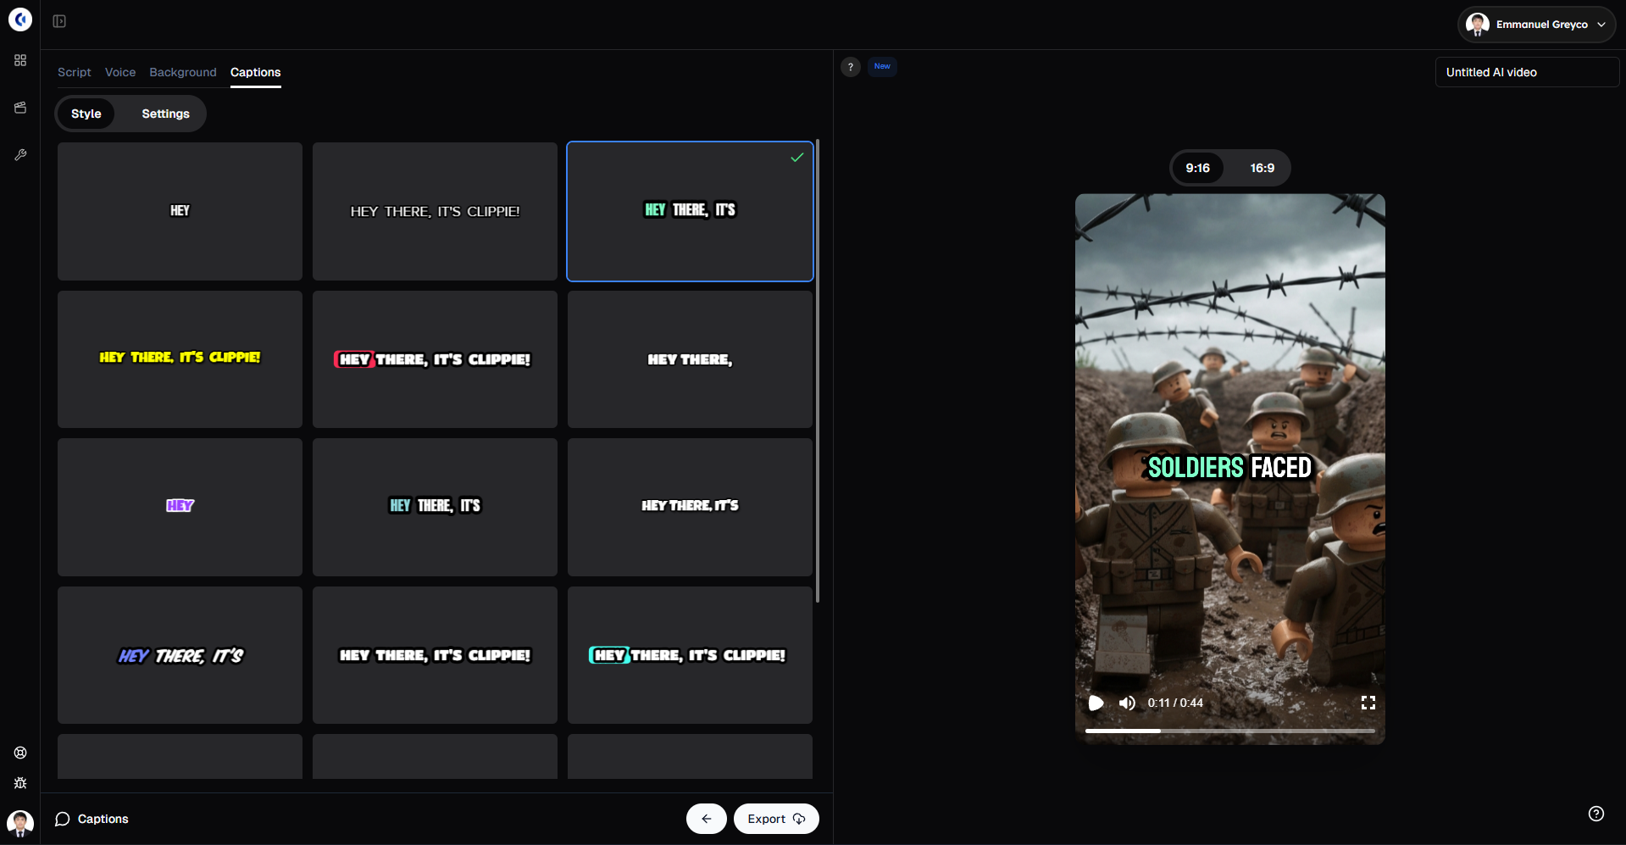The height and width of the screenshot is (845, 1626).
Task: Click the video time 0:11 / 0:44
Action: (1175, 703)
